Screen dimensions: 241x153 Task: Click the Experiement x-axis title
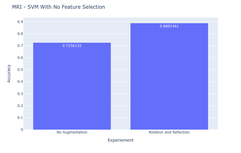point(121,140)
